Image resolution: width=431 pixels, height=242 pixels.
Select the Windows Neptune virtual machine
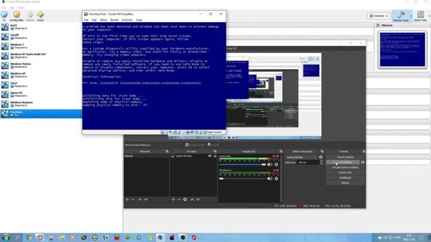40,104
